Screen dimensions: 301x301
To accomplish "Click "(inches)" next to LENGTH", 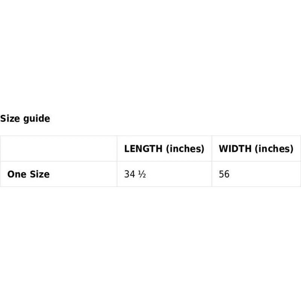I will [185, 149].
